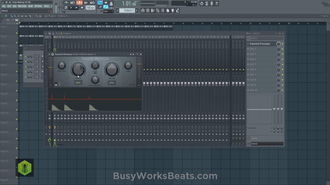
Task: Enable recording with the record button
Action: click(82, 7)
